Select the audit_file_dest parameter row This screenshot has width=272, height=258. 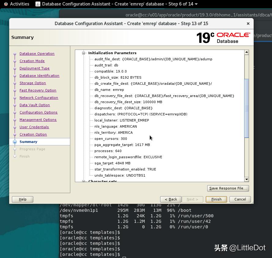pos(153,59)
